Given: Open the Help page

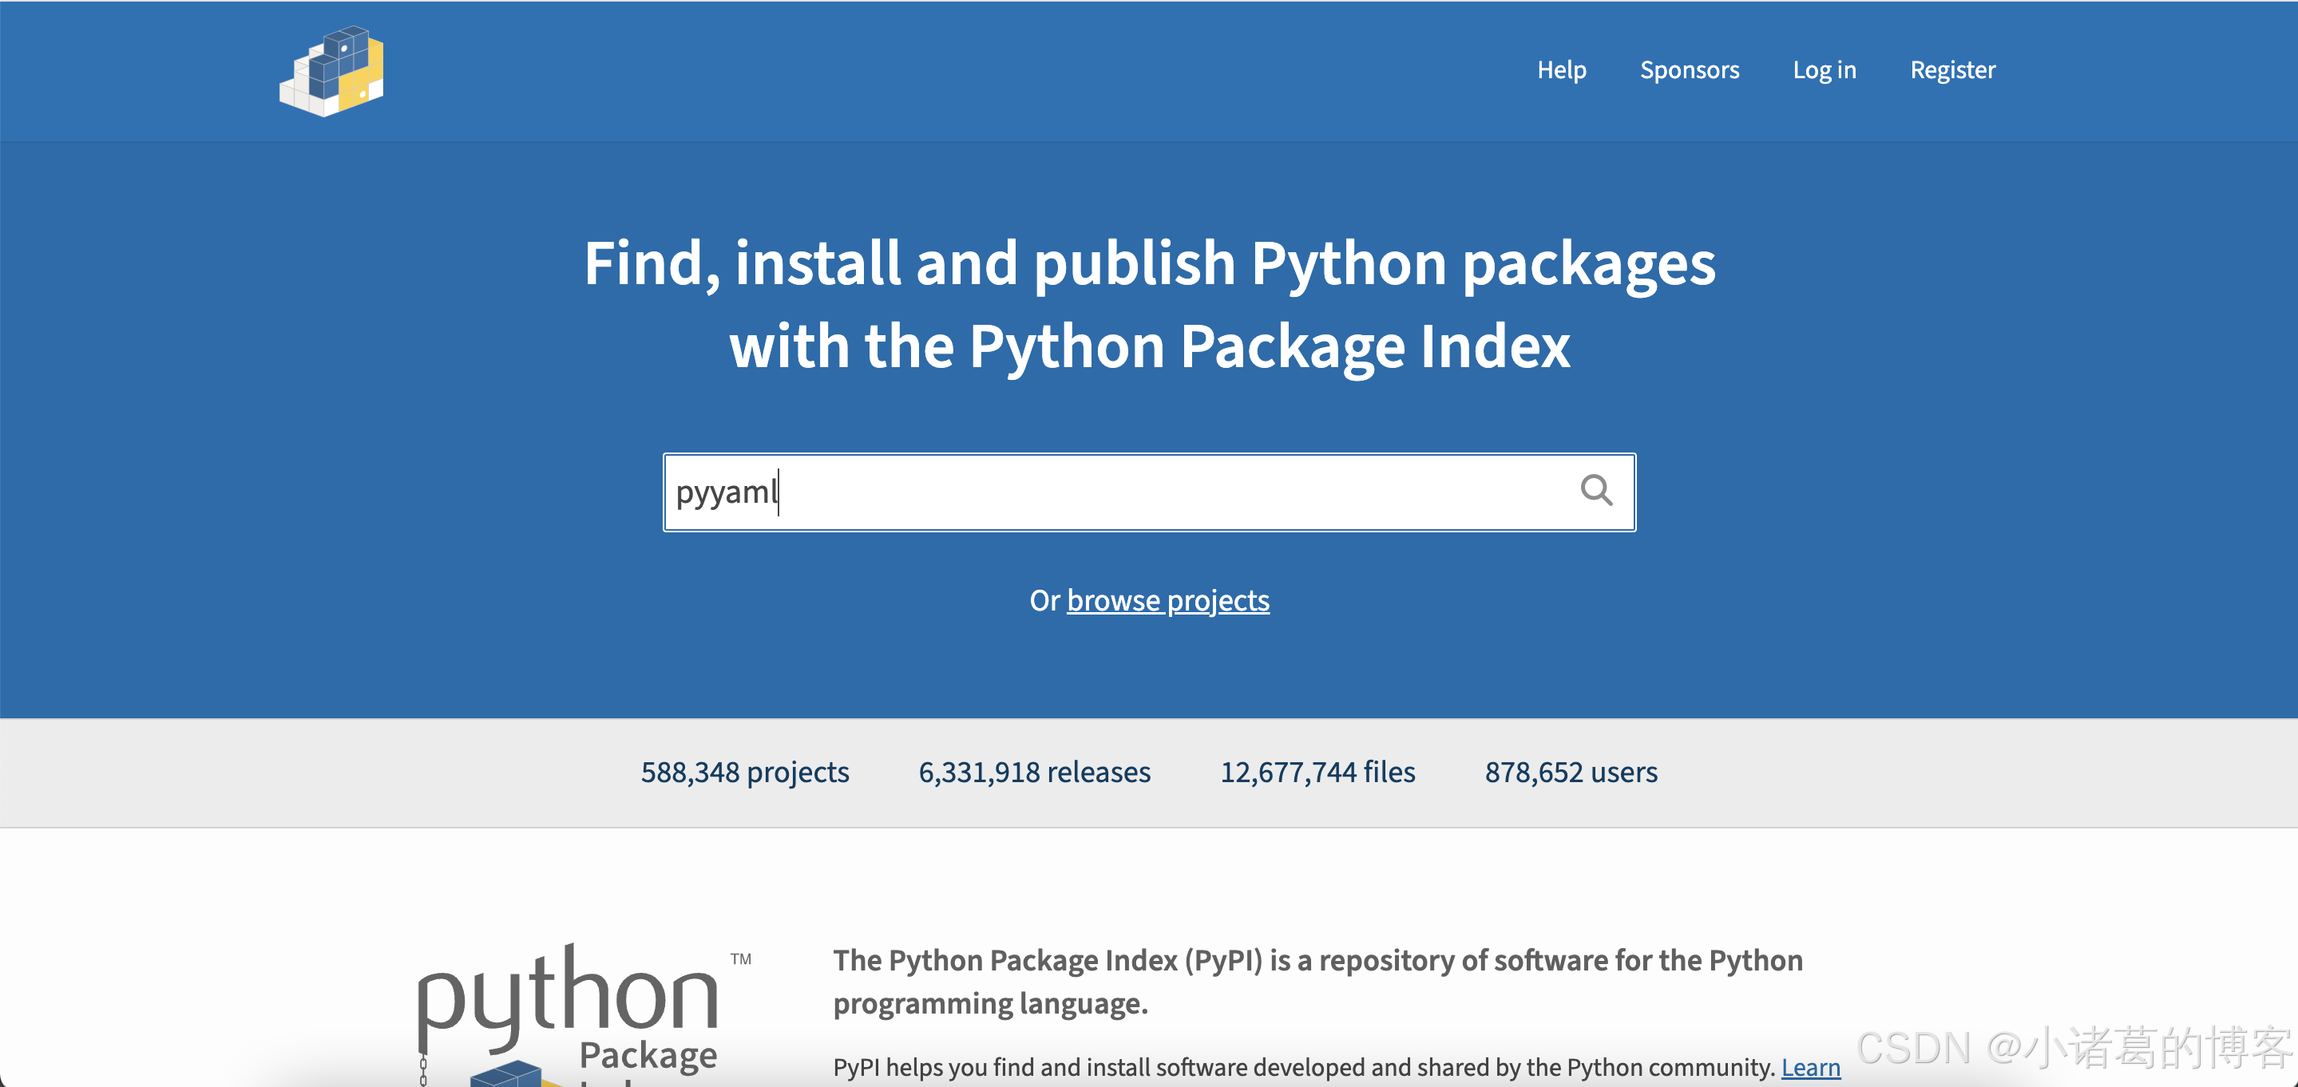Looking at the screenshot, I should (x=1560, y=69).
